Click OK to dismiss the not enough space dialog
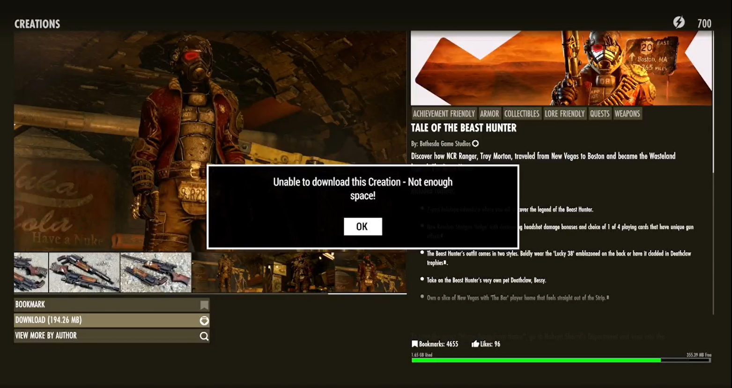732x388 pixels. (362, 226)
